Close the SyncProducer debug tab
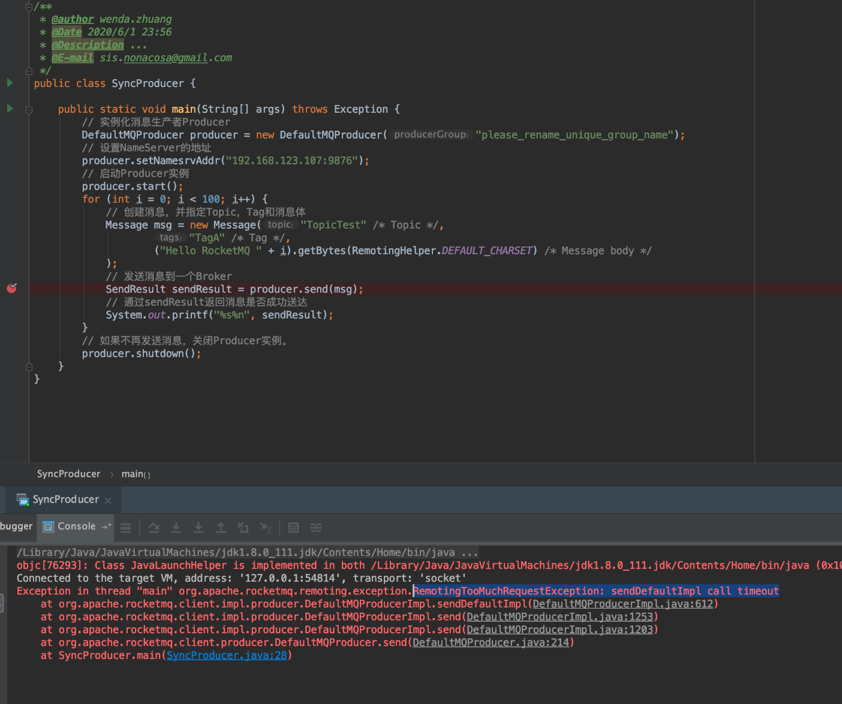Image resolution: width=842 pixels, height=704 pixels. click(x=108, y=500)
